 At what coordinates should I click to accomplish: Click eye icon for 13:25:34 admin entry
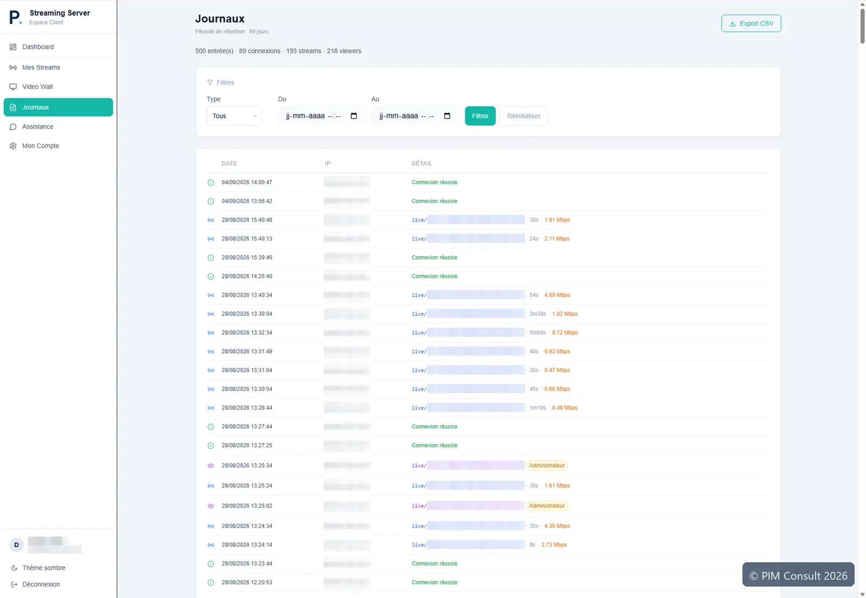coord(211,466)
